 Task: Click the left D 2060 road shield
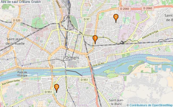[x=125, y=9]
